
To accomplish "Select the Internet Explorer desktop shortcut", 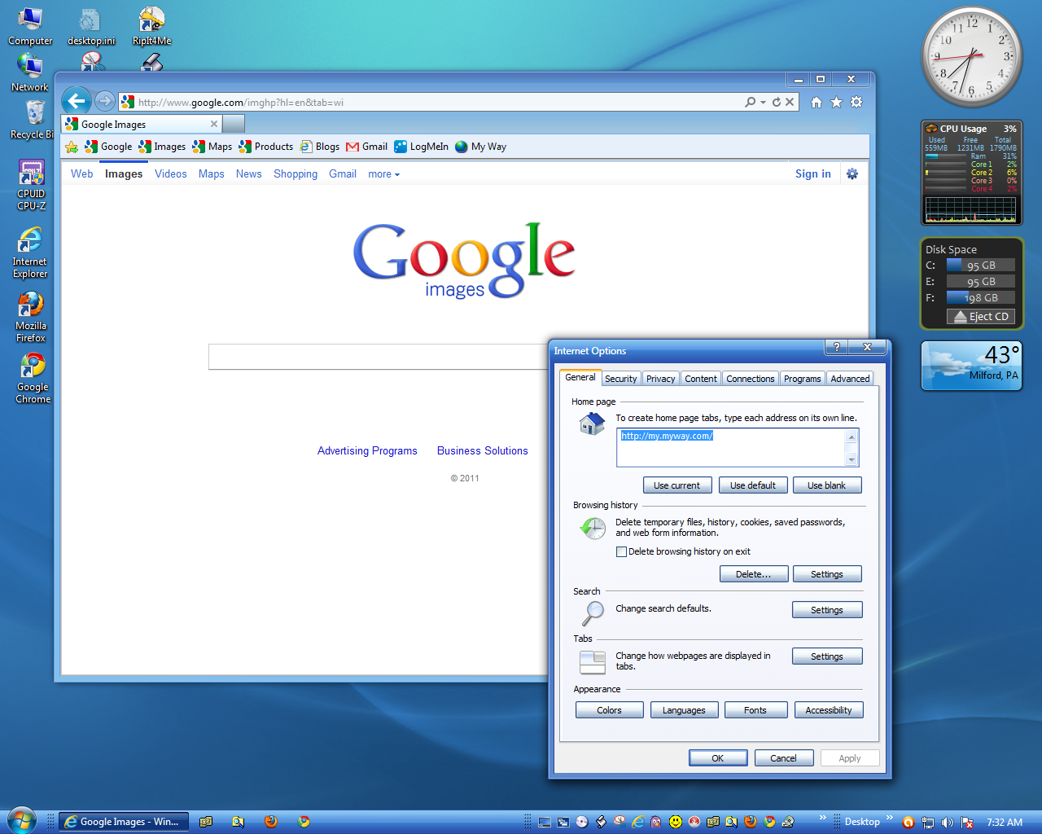I will pos(30,253).
